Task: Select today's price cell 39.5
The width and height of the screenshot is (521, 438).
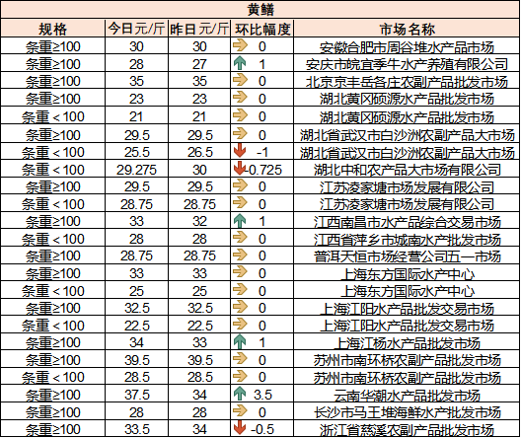Action: coord(136,360)
